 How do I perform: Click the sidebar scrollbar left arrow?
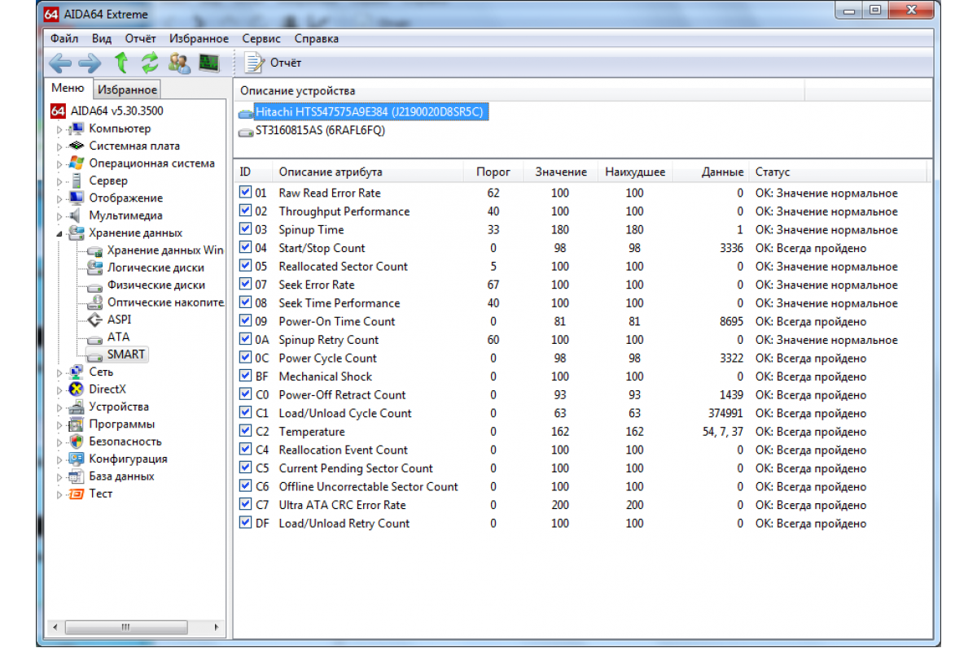55,627
